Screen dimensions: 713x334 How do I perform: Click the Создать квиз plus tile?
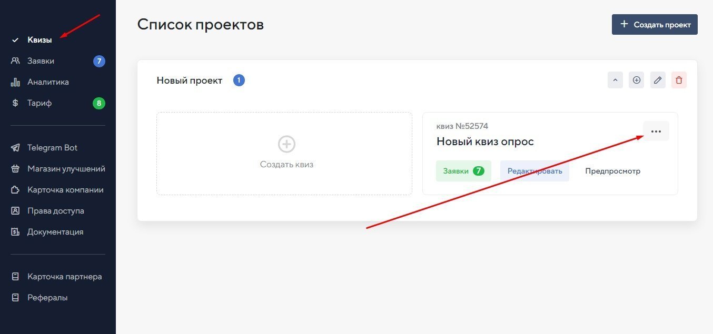284,154
